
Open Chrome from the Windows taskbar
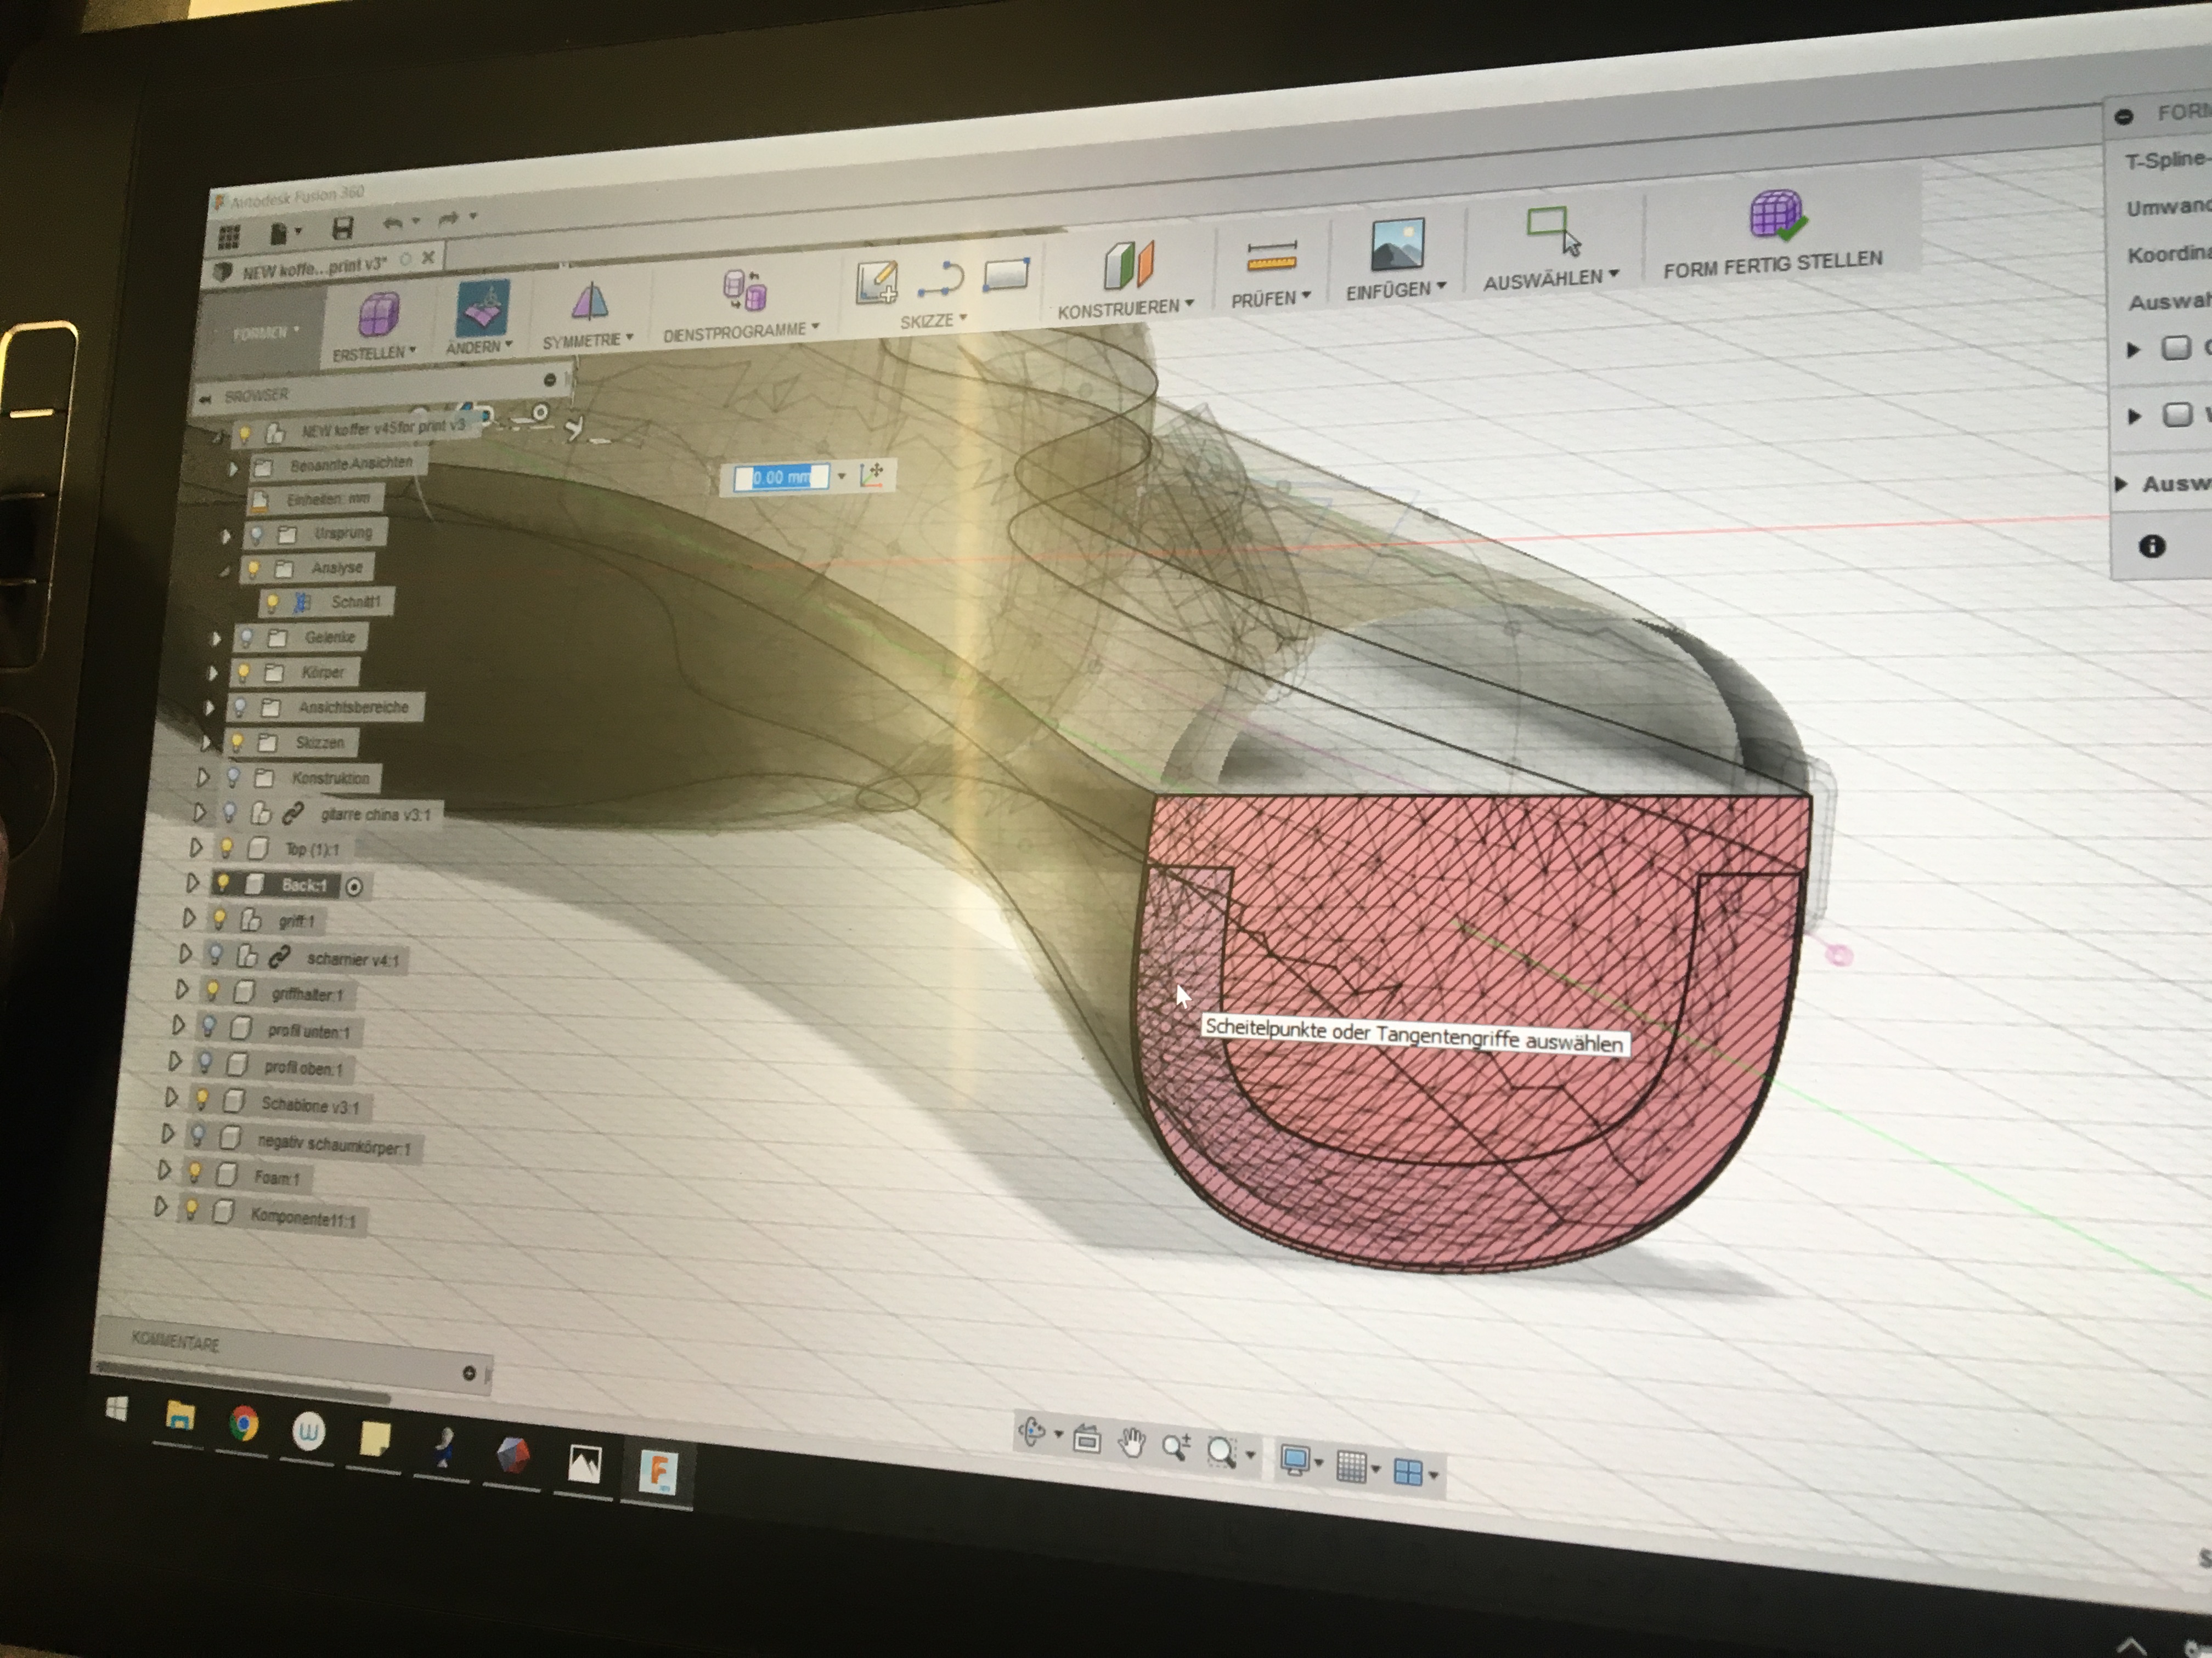coord(243,1423)
